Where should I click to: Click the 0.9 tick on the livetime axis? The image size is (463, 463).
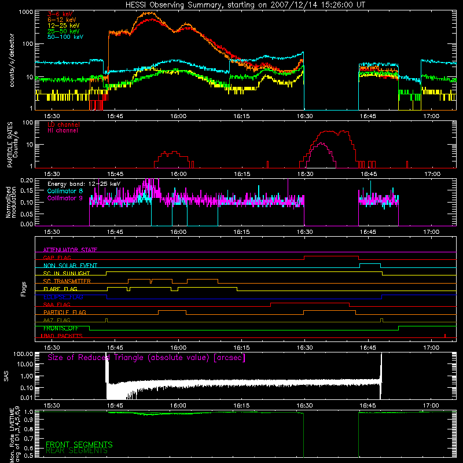[28, 420]
